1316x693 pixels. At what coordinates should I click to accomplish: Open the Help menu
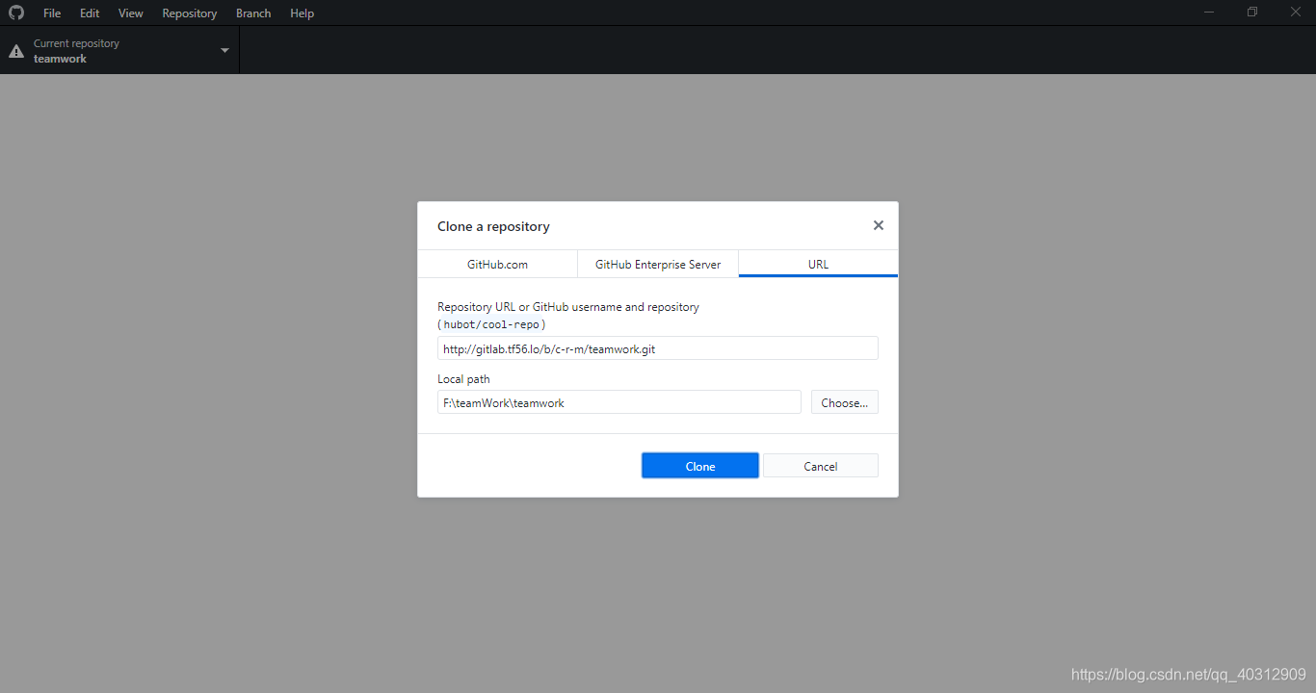tap(303, 13)
